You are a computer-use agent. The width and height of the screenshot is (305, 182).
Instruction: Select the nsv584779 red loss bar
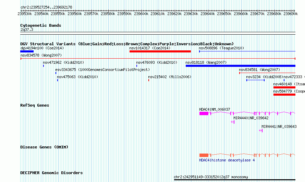[284, 95]
